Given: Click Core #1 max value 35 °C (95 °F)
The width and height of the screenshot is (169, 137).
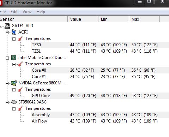Looking at the screenshot, I should click(x=143, y=77).
